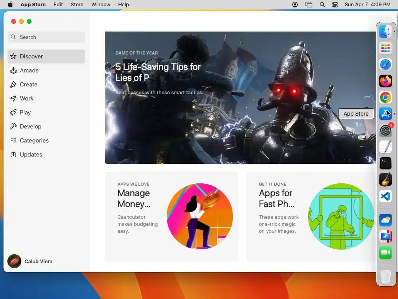Screen dimensions: 398x299
Task: Click the 'APPS WE LOVE' label
Action: [x=133, y=184]
